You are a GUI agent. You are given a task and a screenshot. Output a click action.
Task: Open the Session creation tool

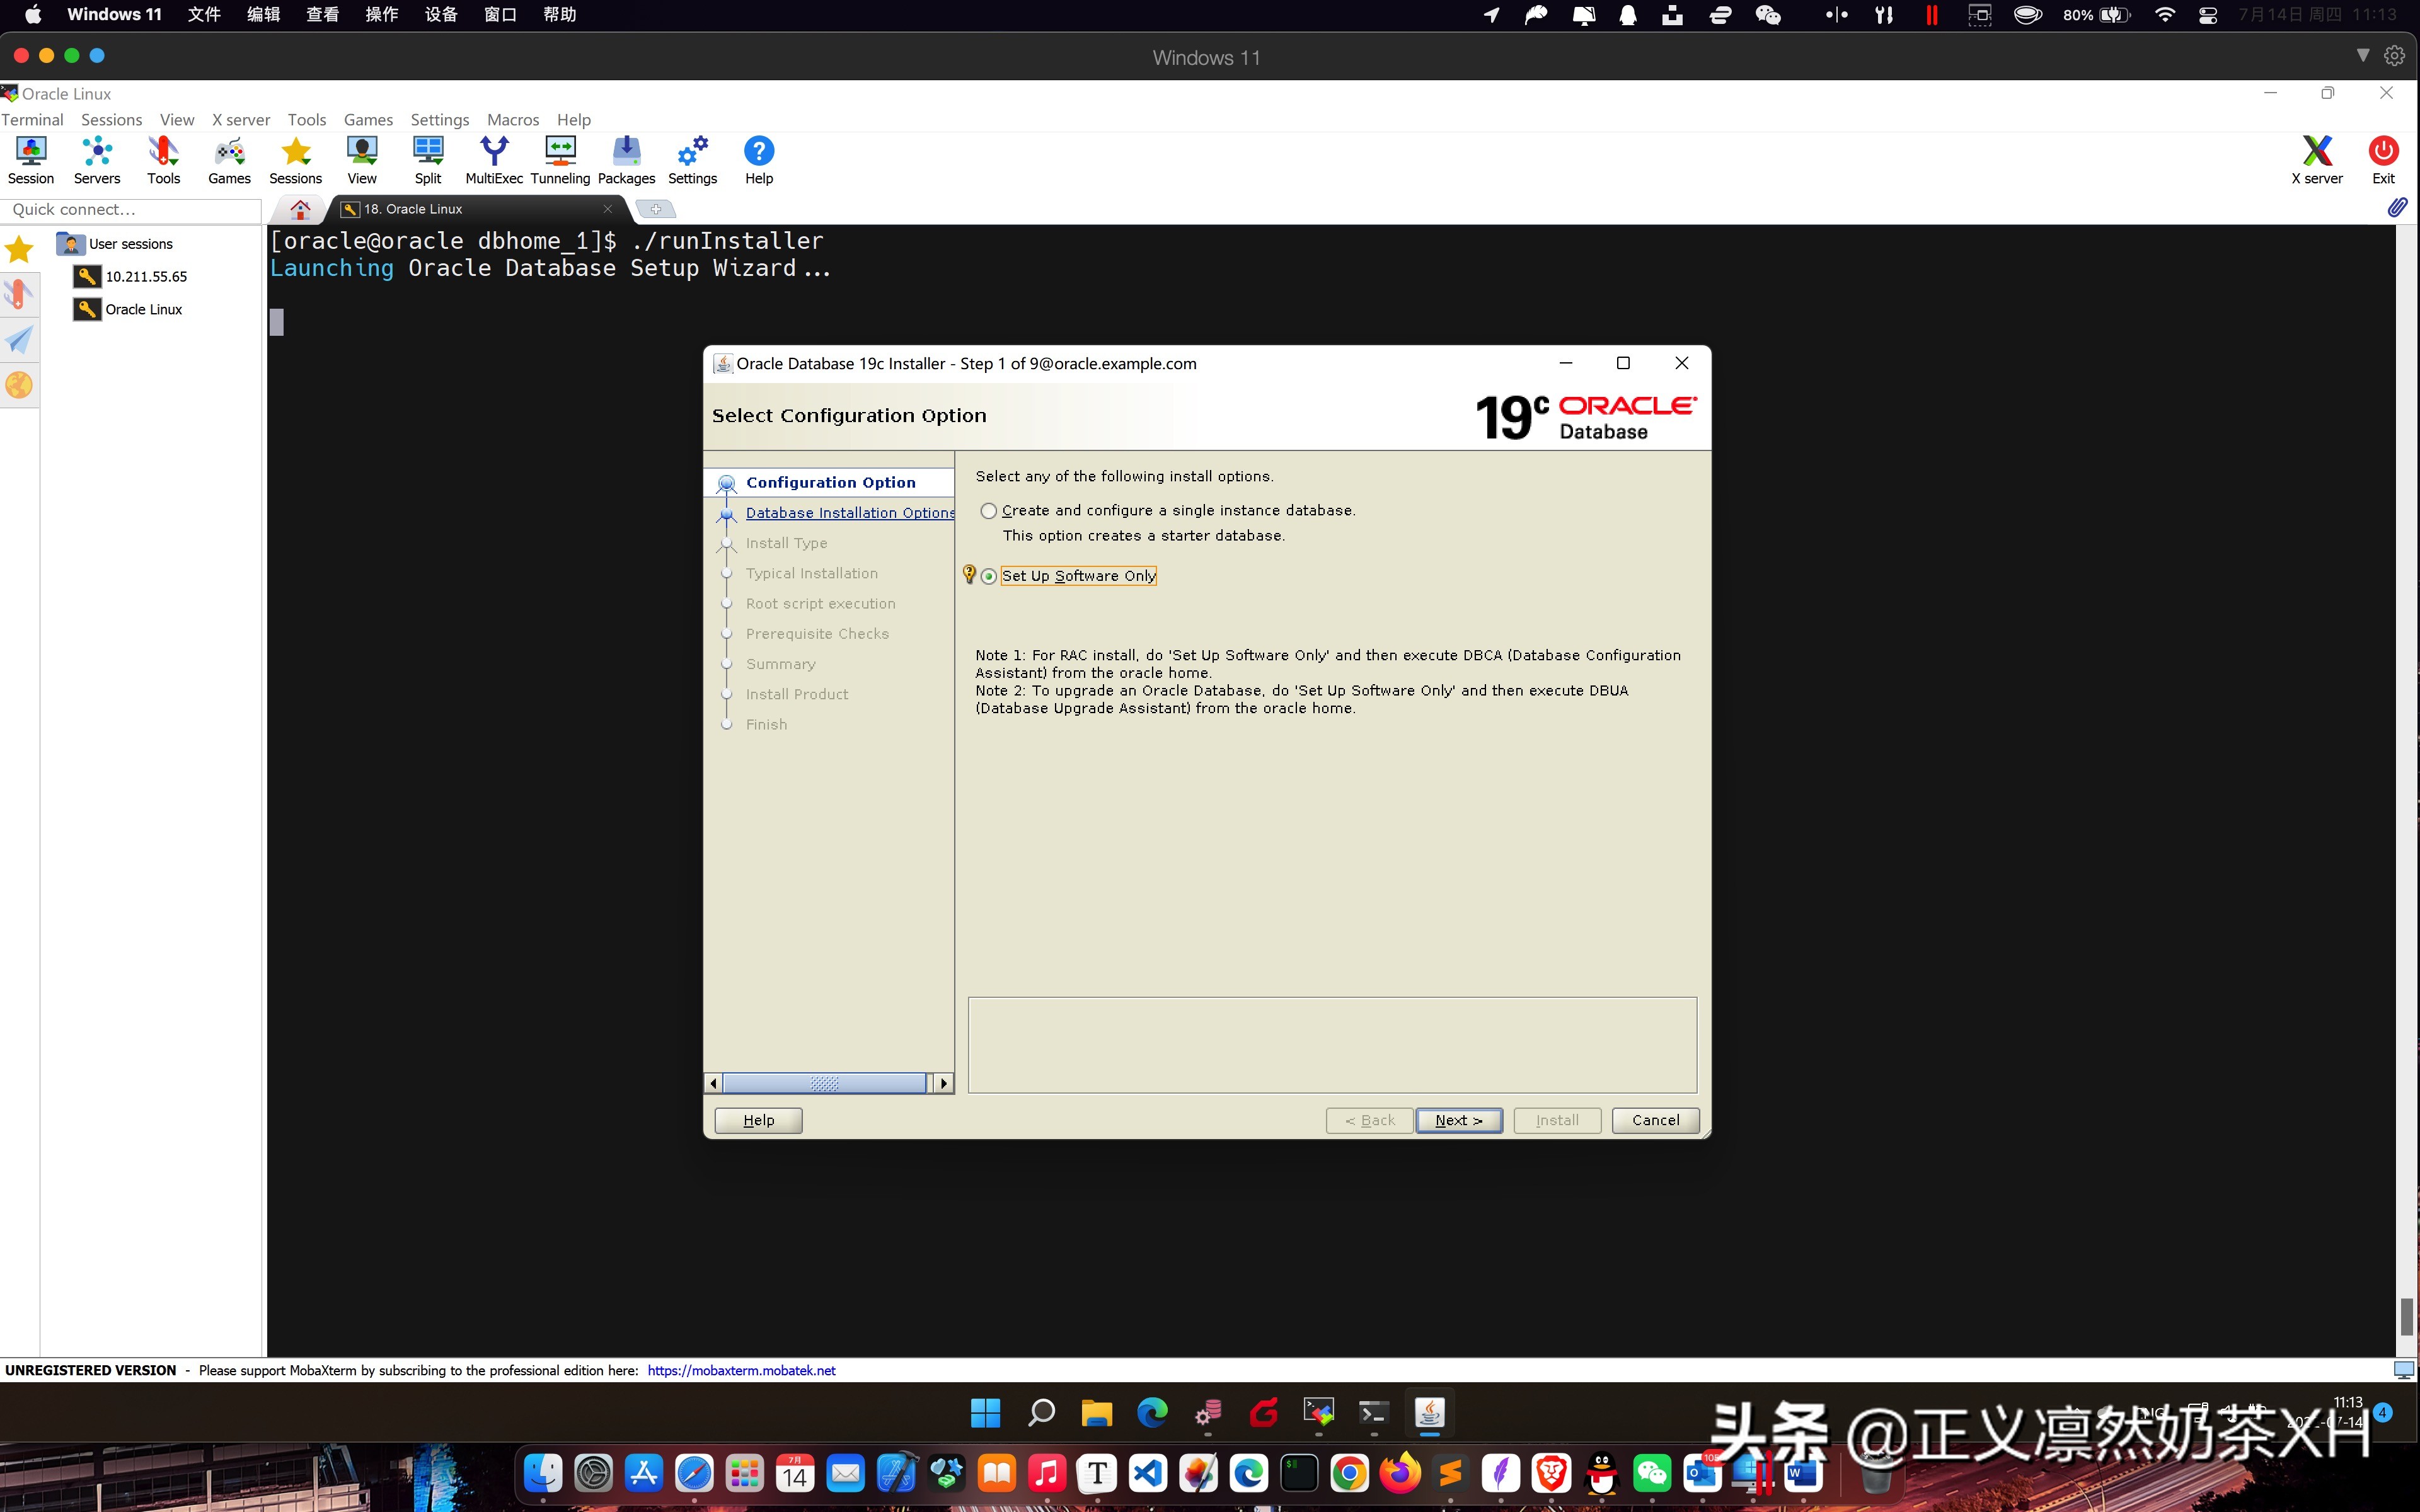click(x=30, y=158)
